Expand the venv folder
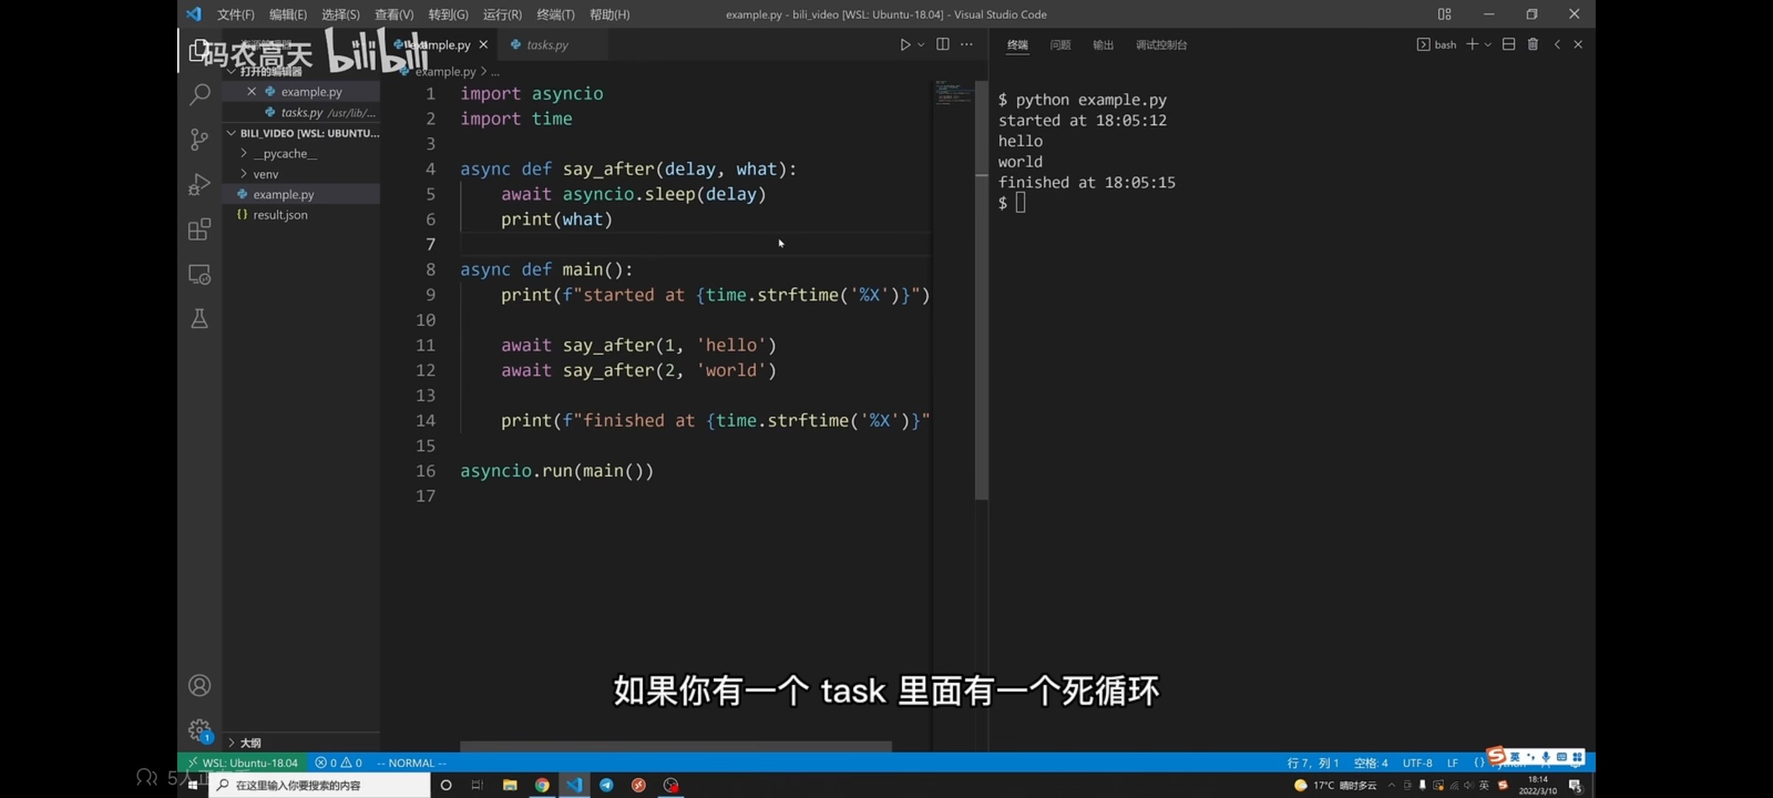The image size is (1773, 798). tap(265, 174)
